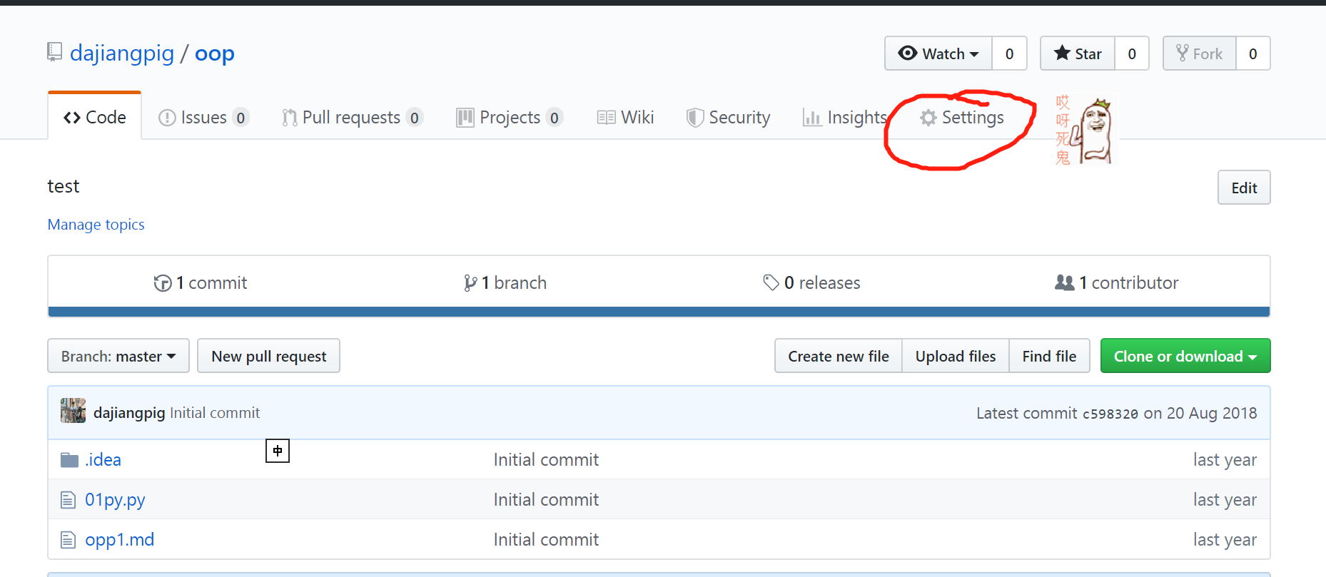Click the branch icon beside 1 branch
The width and height of the screenshot is (1326, 577).
470,283
